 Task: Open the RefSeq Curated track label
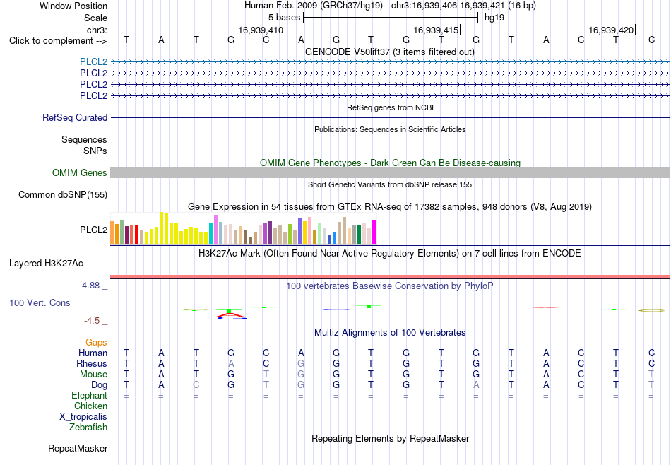(x=74, y=117)
